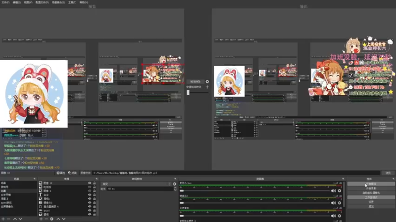Open the studio-mode transition gear between previews
The width and height of the screenshot is (396, 222).
tap(207, 81)
